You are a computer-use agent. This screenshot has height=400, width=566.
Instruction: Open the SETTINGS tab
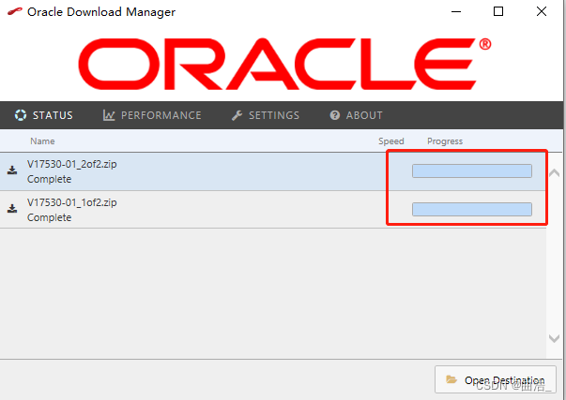[x=266, y=115]
